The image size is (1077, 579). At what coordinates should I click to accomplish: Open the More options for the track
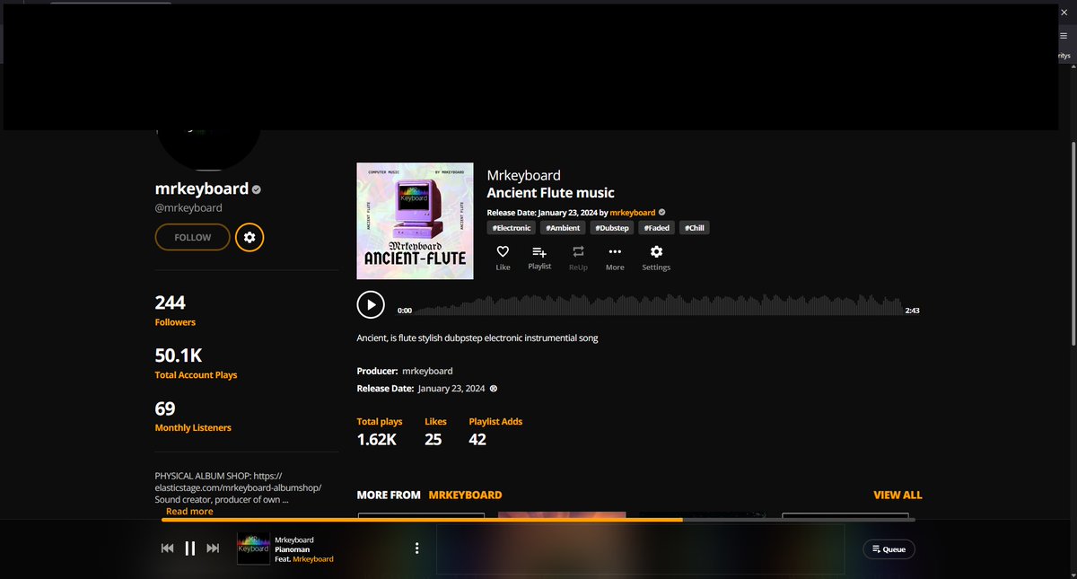click(x=614, y=254)
